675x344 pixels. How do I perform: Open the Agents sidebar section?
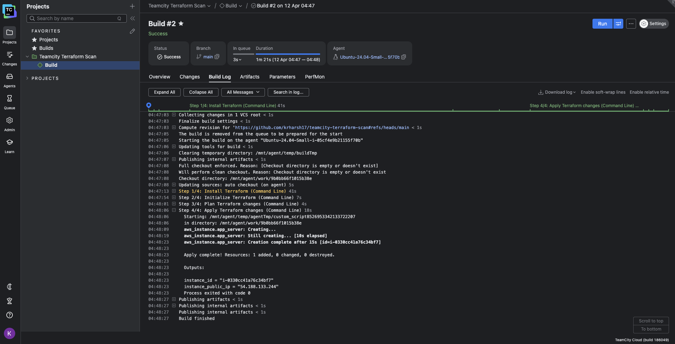click(10, 80)
